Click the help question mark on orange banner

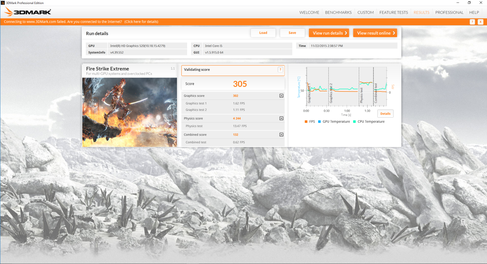(x=472, y=22)
